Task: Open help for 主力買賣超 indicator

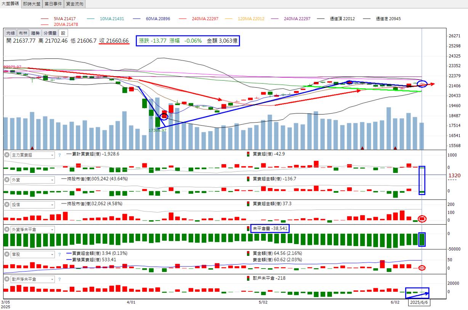Action: (x=59, y=155)
